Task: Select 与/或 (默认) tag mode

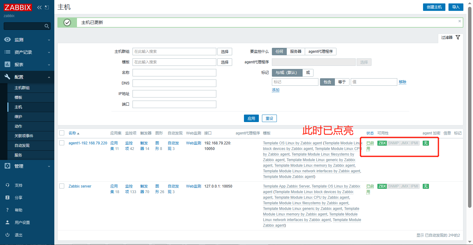Action: 287,73
